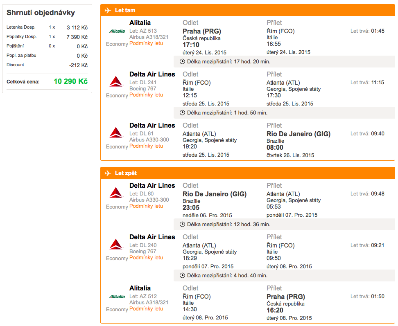Click the airplane icon in Let tam header
This screenshot has height=326, width=398.
(x=108, y=10)
